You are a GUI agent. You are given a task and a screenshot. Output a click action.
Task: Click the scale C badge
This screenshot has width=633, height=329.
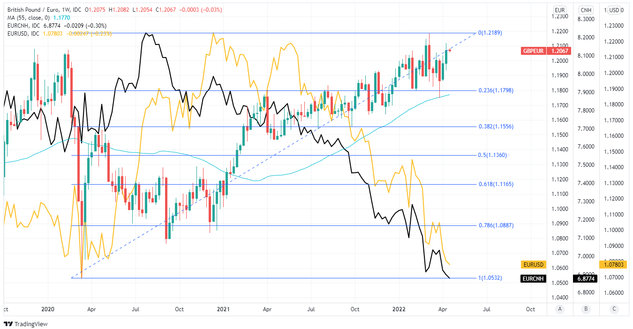[x=613, y=309]
